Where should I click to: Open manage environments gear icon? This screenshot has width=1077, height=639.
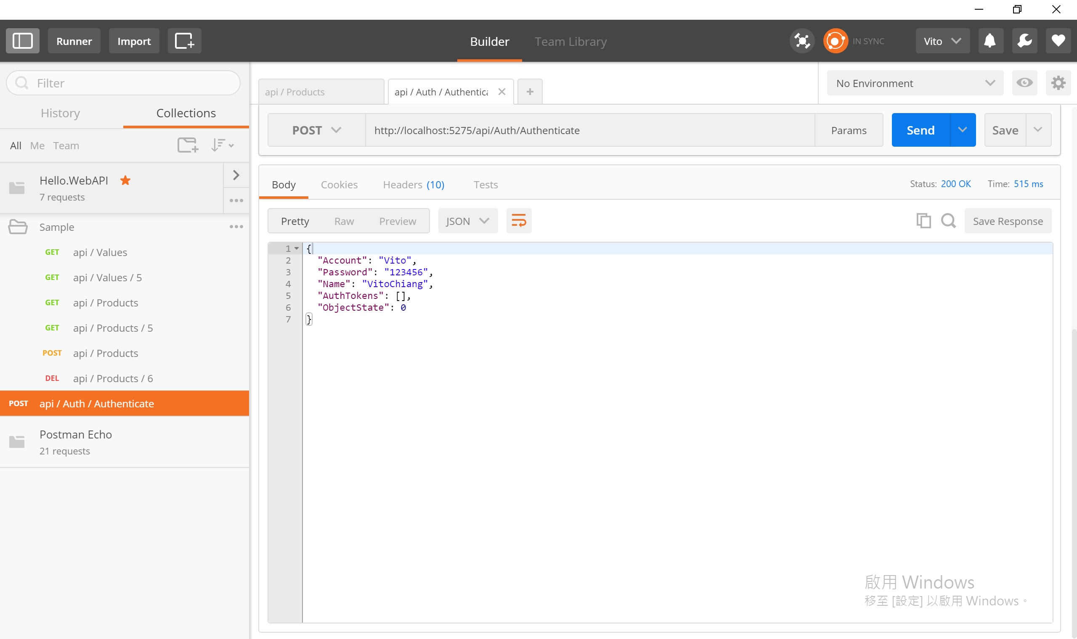(1058, 83)
